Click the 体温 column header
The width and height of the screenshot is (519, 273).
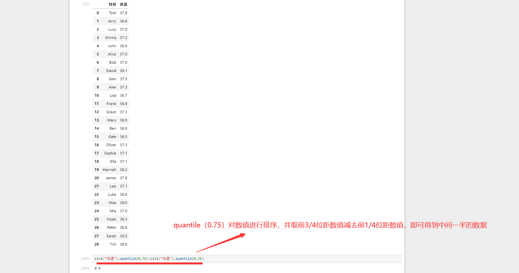click(123, 4)
